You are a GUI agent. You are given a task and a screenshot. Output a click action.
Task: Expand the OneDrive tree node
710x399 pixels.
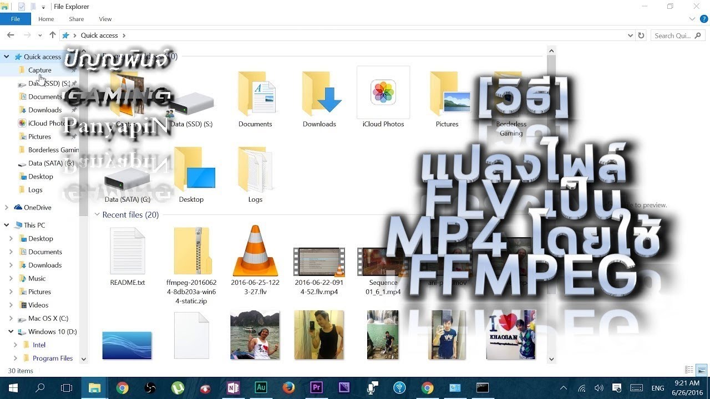pos(7,207)
